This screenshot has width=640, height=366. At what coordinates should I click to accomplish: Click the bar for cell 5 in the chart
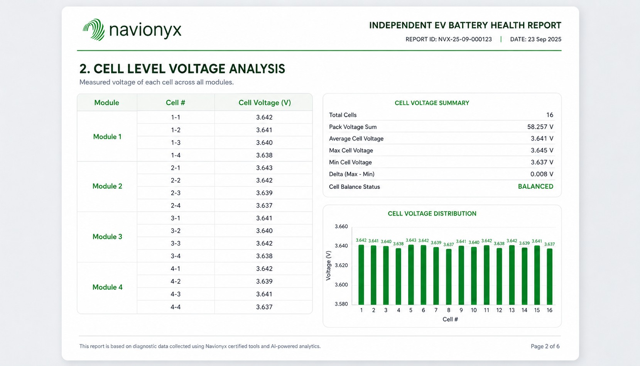411,274
